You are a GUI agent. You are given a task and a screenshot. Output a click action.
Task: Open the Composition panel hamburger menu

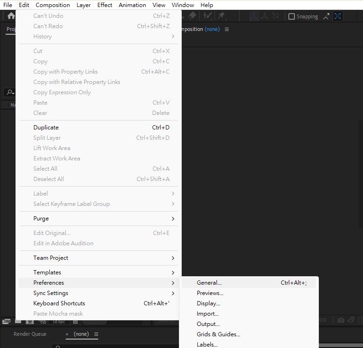[x=227, y=29]
